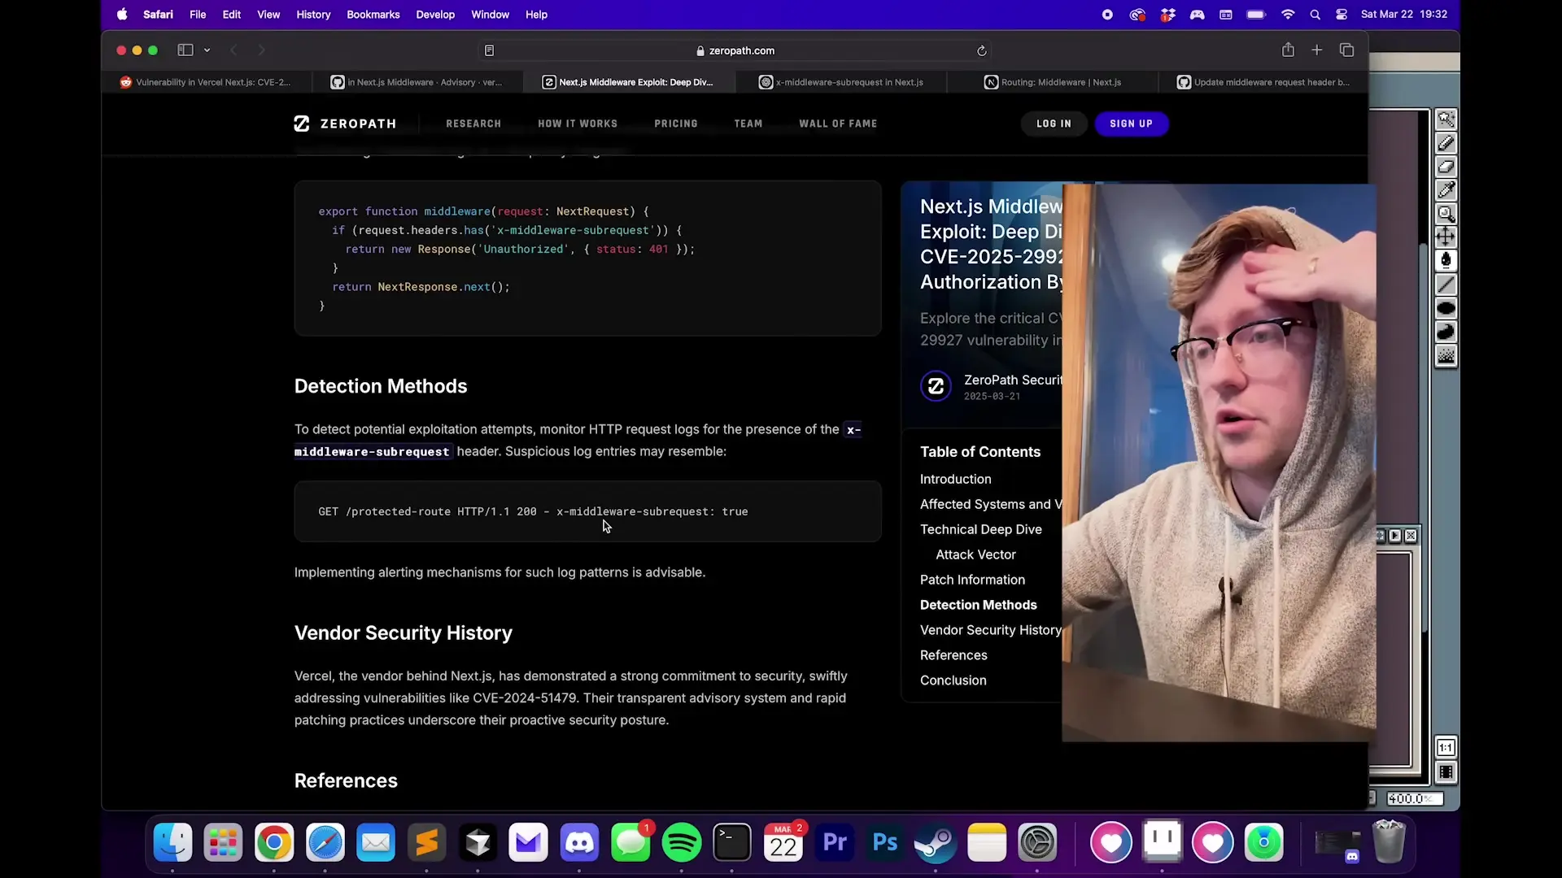Click the GET /protected-route log example text
The width and height of the screenshot is (1562, 878).
coord(533,511)
